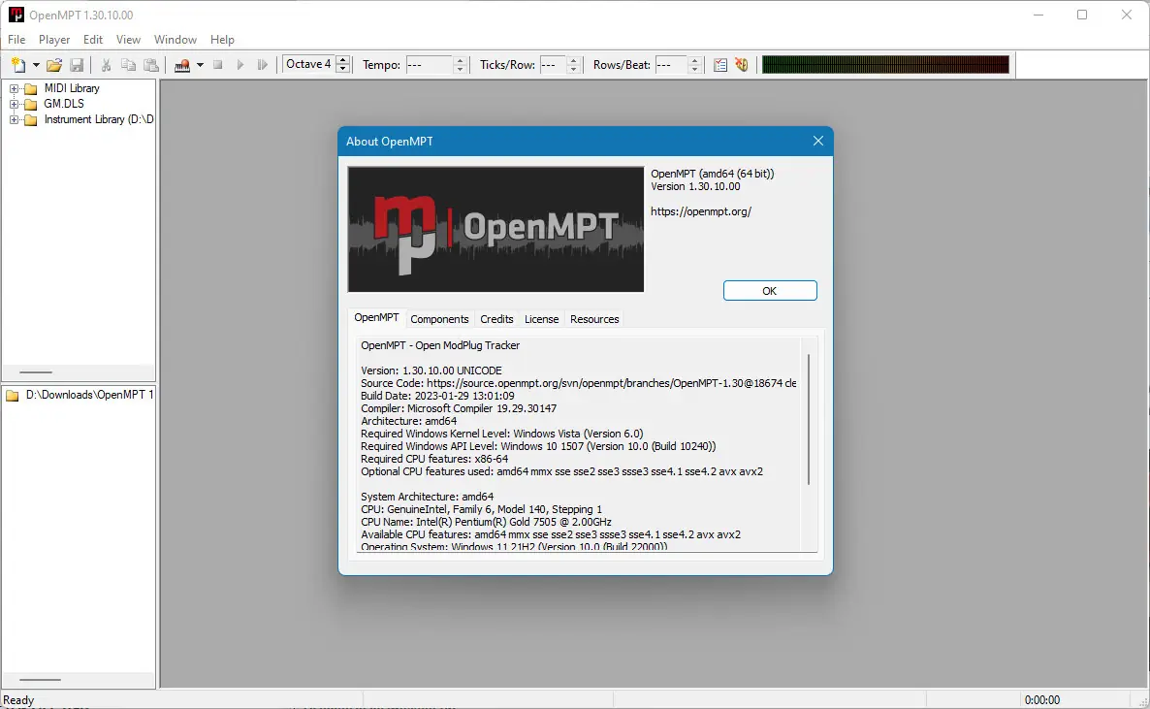Click the Play song triangle button
The image size is (1150, 709).
tap(240, 65)
